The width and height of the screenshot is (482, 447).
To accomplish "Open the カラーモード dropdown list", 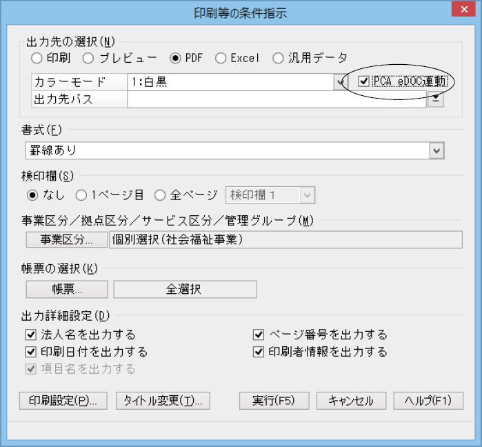I will click(x=339, y=82).
